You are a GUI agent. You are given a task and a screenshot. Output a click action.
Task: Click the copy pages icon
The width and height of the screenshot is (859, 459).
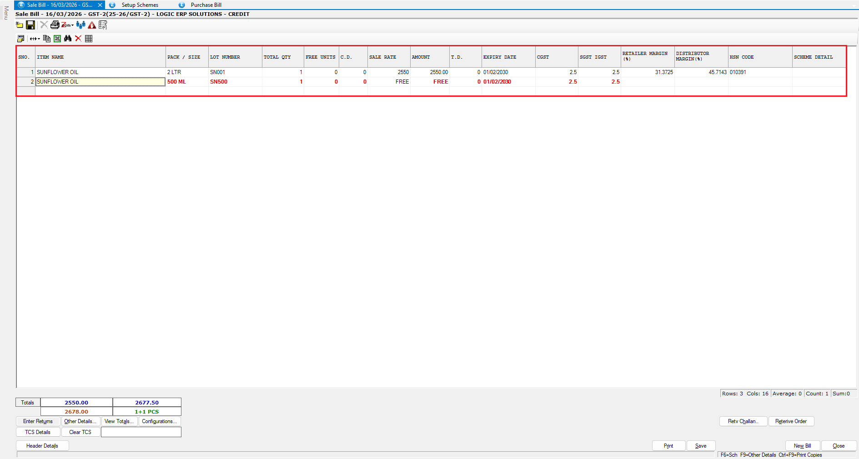click(x=47, y=39)
